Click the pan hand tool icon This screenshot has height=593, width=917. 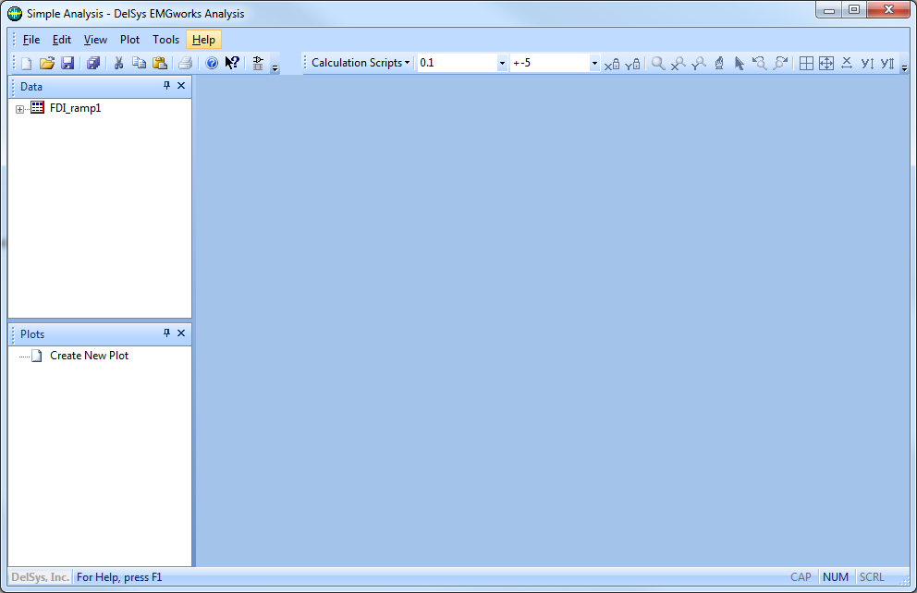tap(718, 64)
